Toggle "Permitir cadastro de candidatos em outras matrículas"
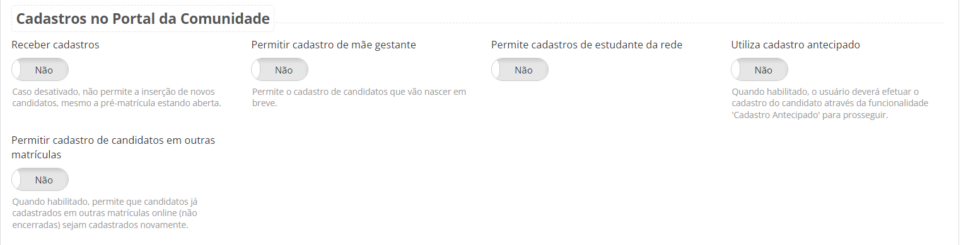This screenshot has height=245, width=961. point(40,180)
